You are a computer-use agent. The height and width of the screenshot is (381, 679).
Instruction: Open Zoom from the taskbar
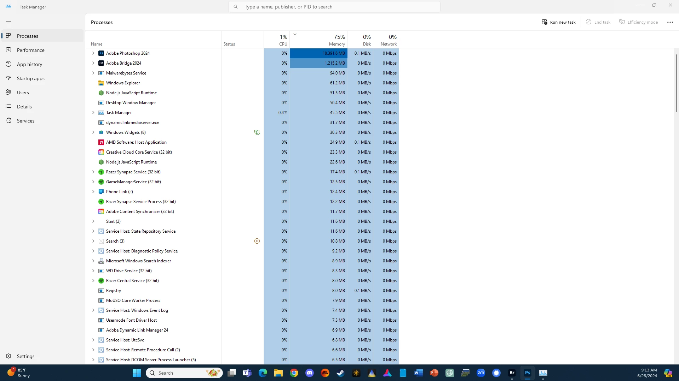click(481, 373)
